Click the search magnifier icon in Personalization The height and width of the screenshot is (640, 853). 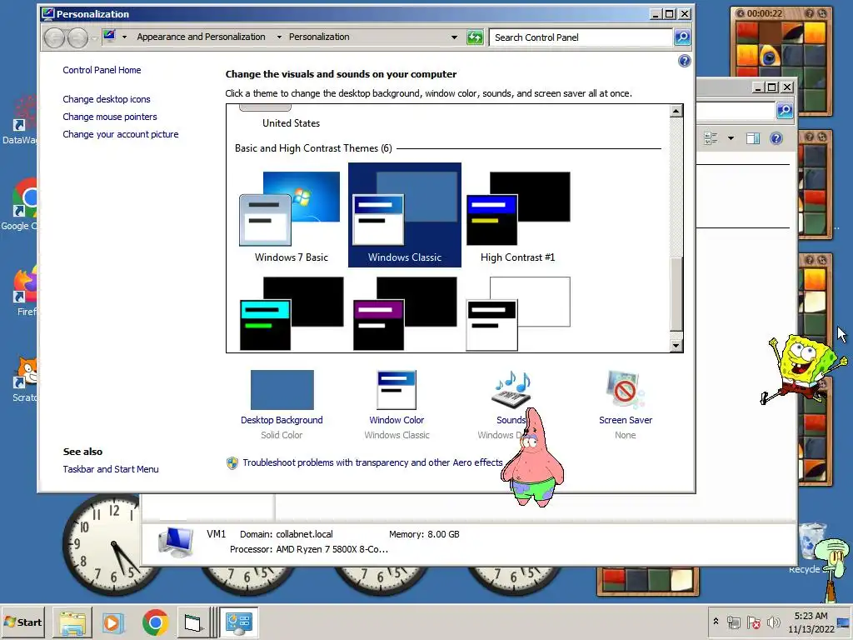682,37
